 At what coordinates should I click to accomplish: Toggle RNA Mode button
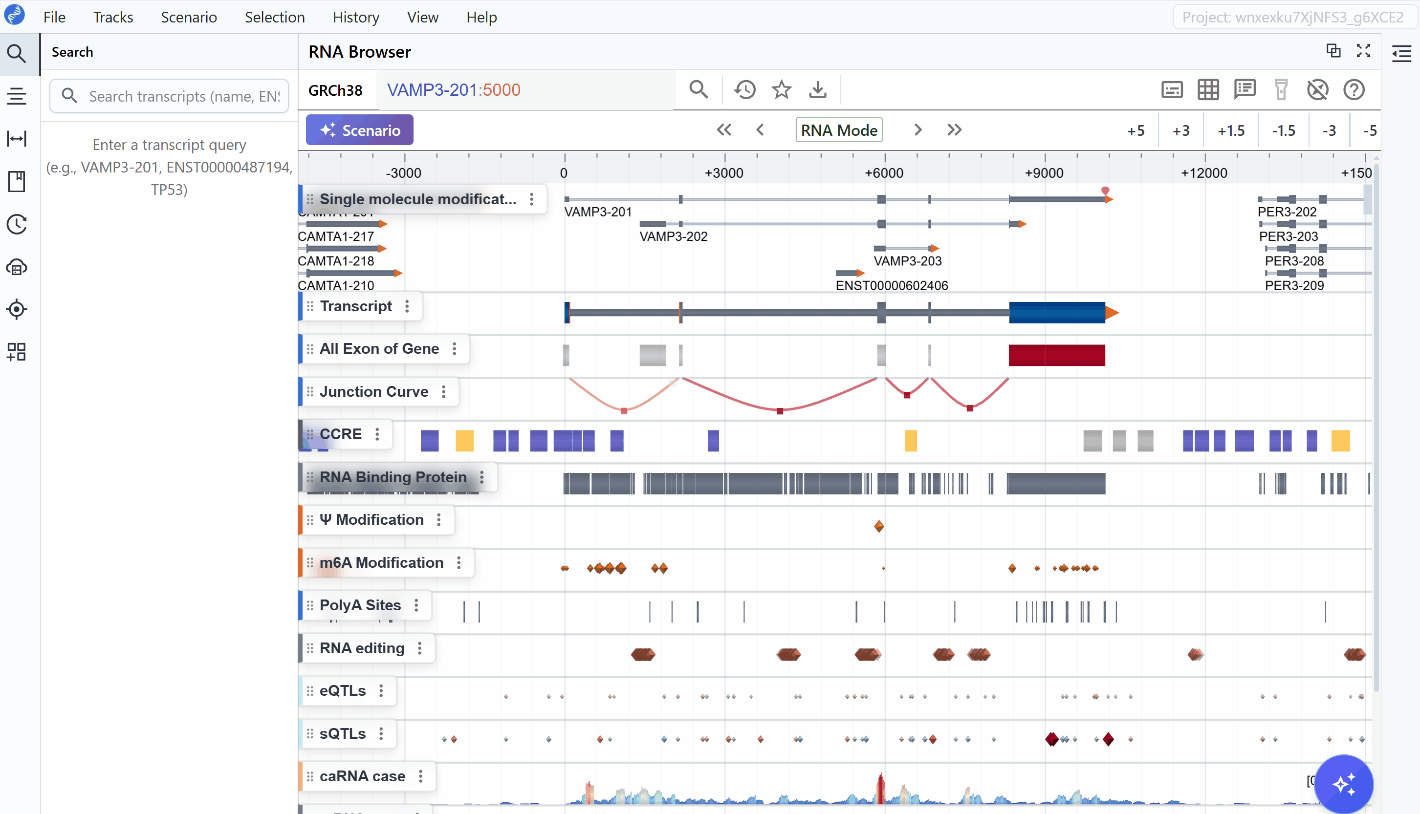tap(838, 130)
